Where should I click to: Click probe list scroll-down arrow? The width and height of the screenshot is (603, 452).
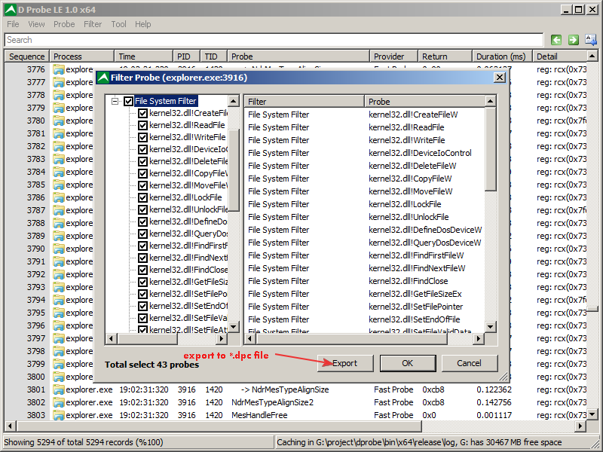(491, 327)
